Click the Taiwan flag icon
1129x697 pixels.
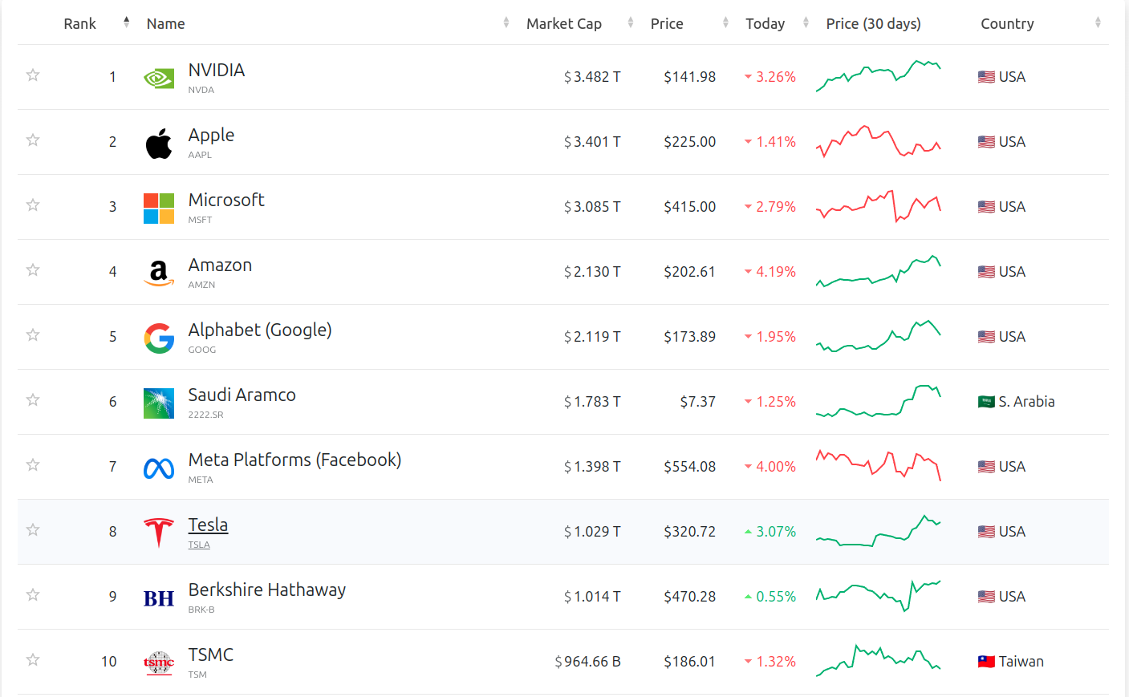click(x=986, y=662)
